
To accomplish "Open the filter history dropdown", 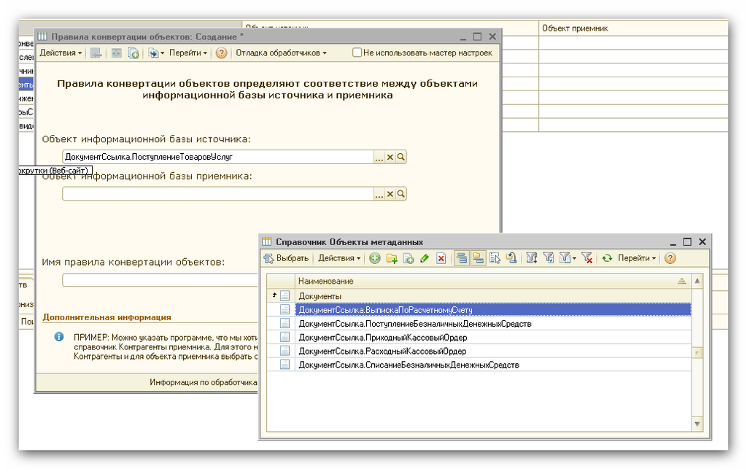I will [x=568, y=258].
